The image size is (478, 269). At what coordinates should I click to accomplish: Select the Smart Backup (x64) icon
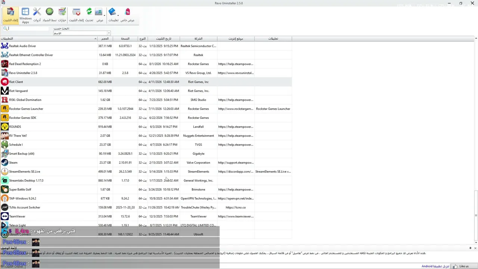4,154
